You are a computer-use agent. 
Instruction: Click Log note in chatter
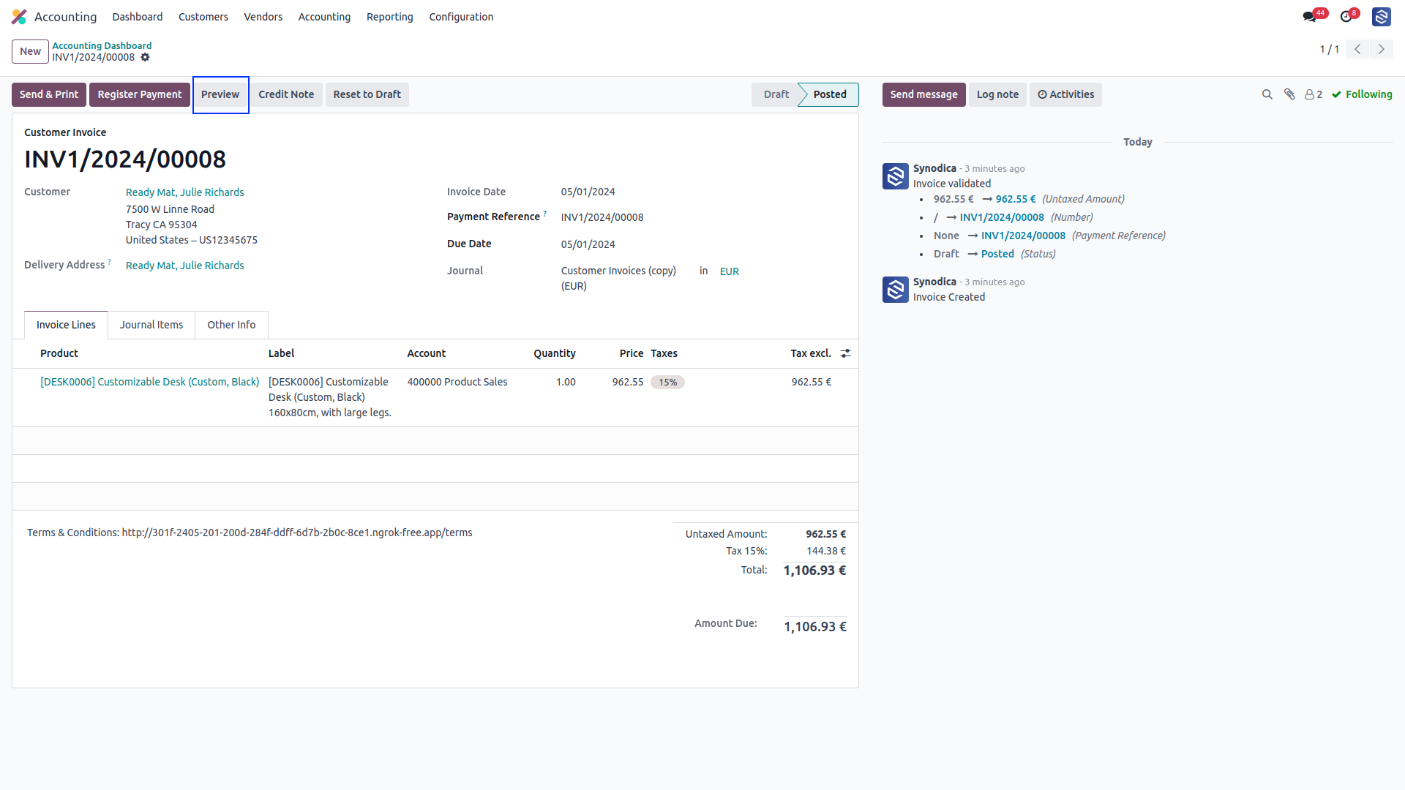(997, 94)
